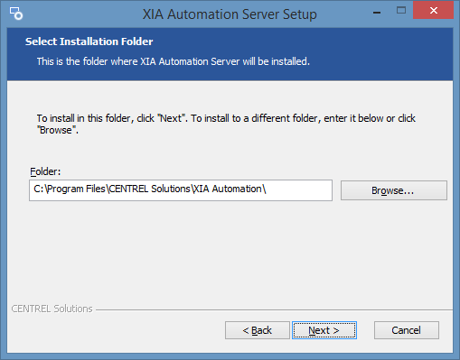Click 'XIA Automation' portion of the folder path
This screenshot has height=360, width=460.
pyautogui.click(x=228, y=189)
